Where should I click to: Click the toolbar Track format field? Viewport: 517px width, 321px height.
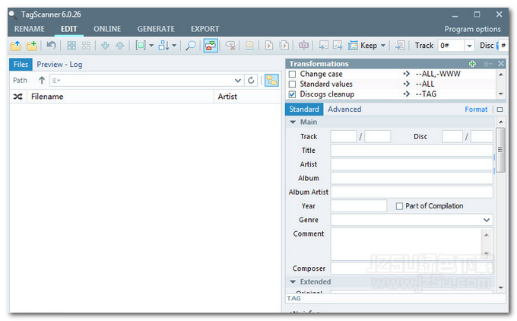click(x=451, y=46)
